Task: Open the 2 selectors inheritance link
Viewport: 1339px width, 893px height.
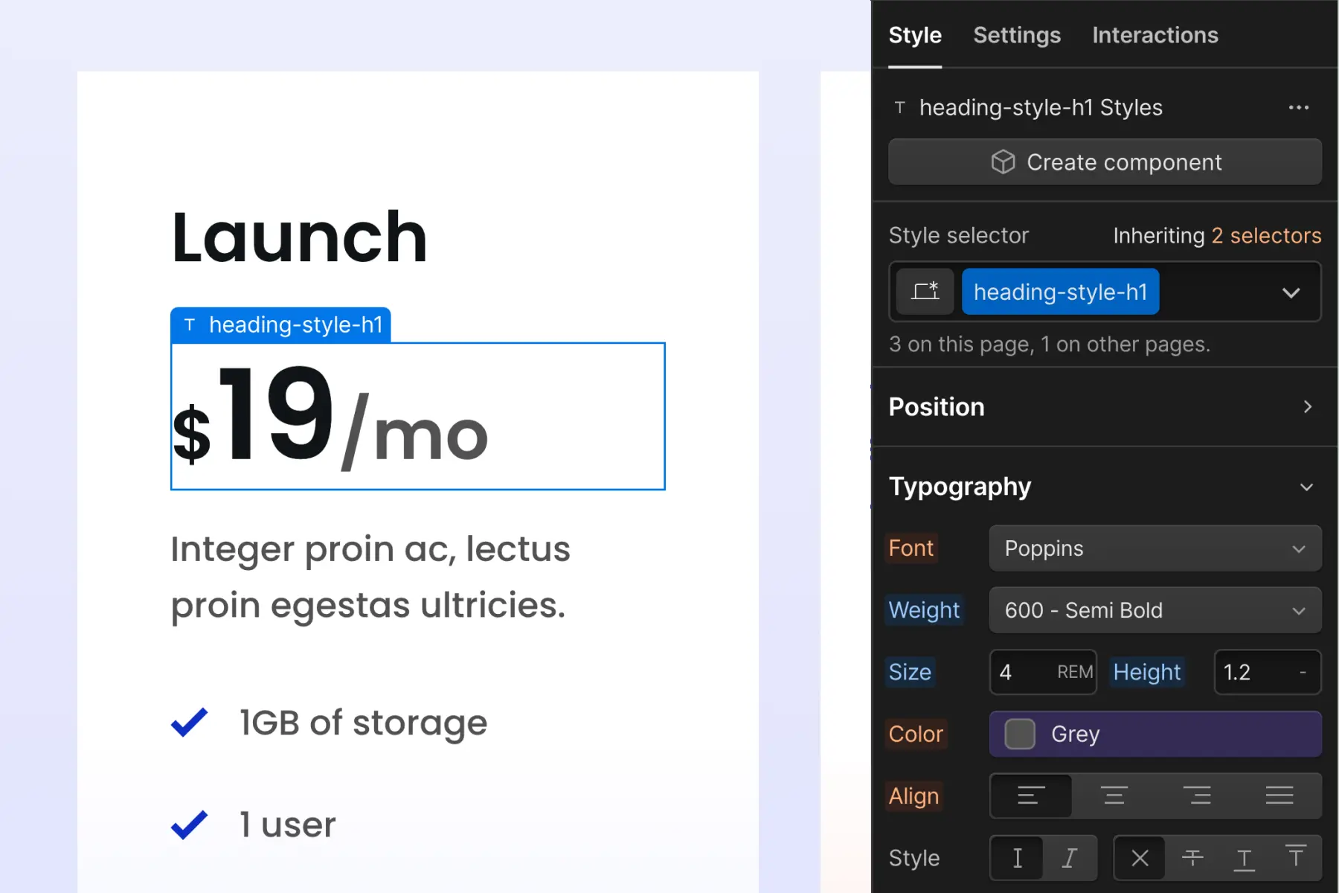Action: click(x=1266, y=235)
